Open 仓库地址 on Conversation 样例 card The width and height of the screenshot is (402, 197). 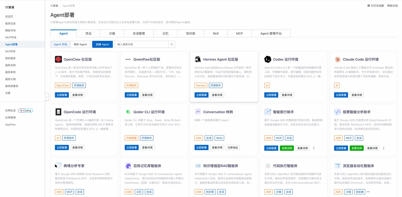(233, 148)
